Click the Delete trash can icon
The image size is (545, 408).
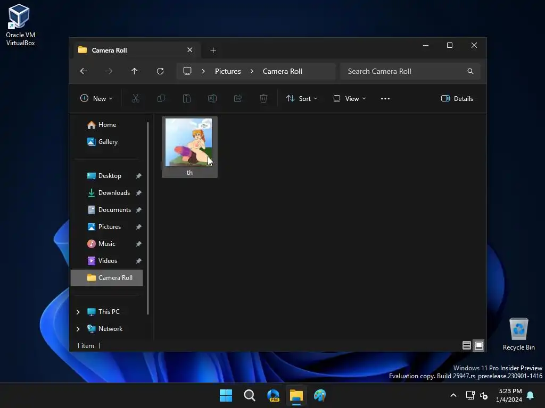pyautogui.click(x=263, y=98)
